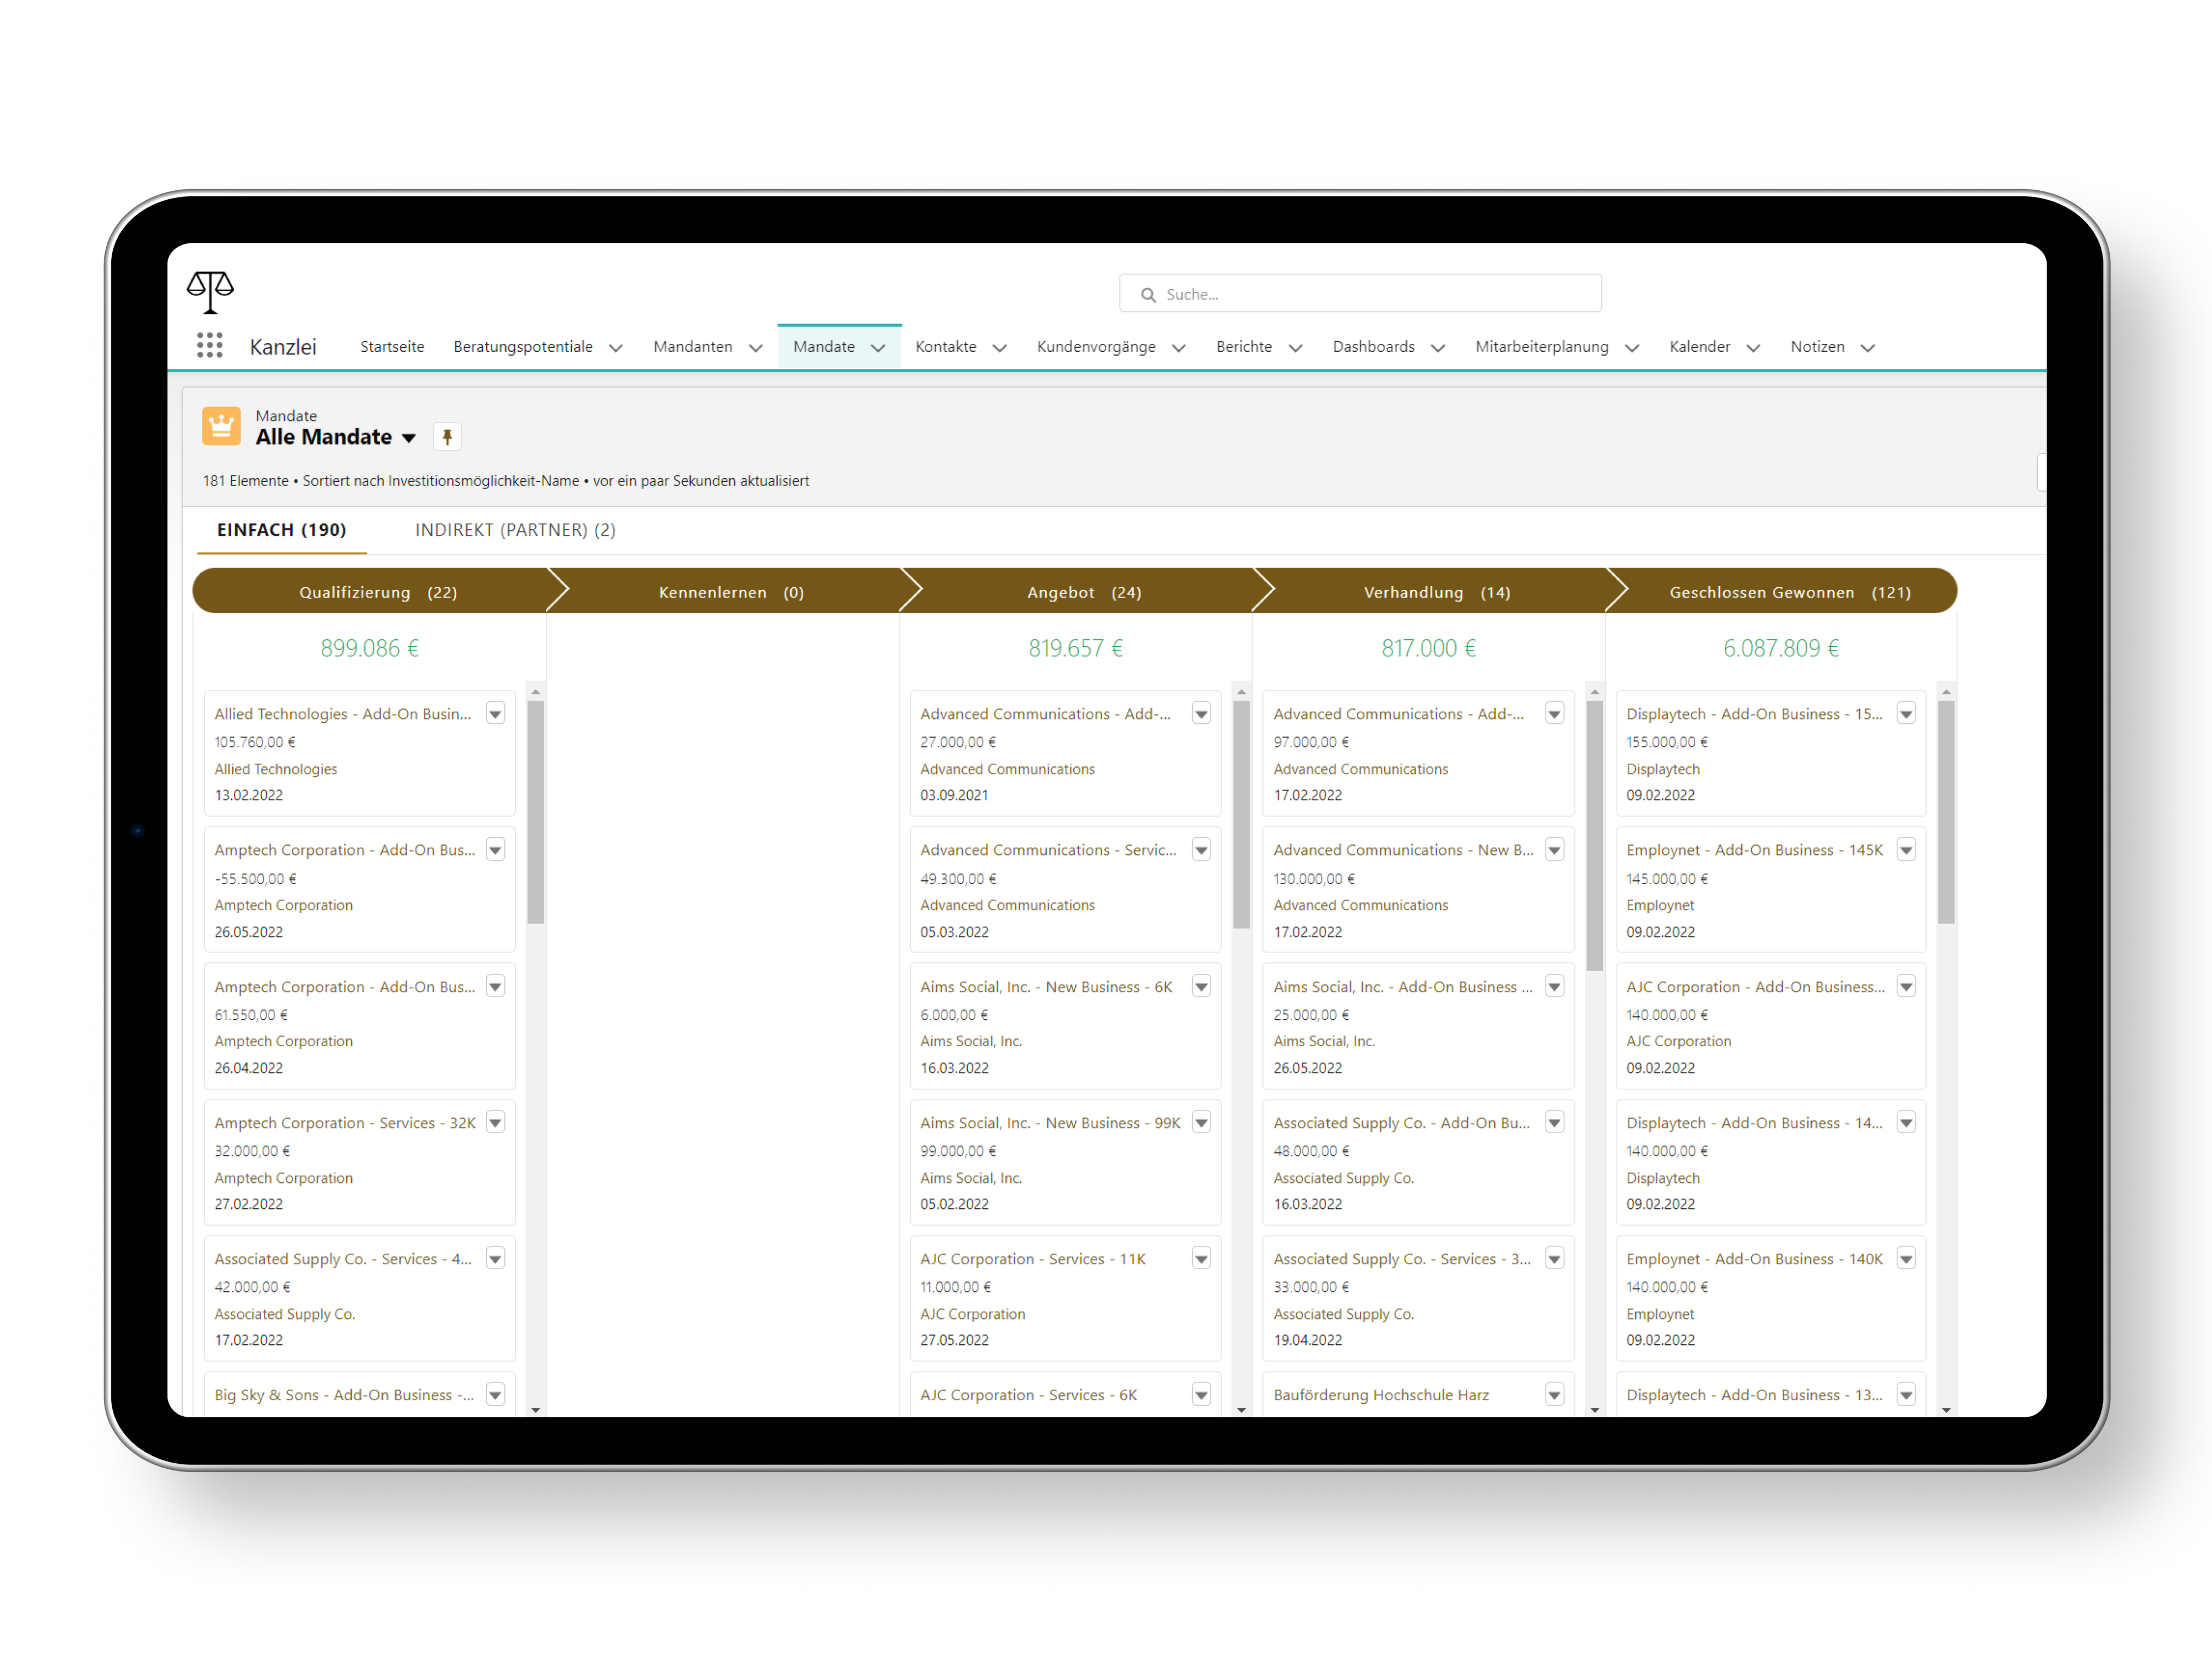Expand the Dashboards nav dropdown chevron
Viewport: 2212px width, 1659px height.
tap(1438, 348)
